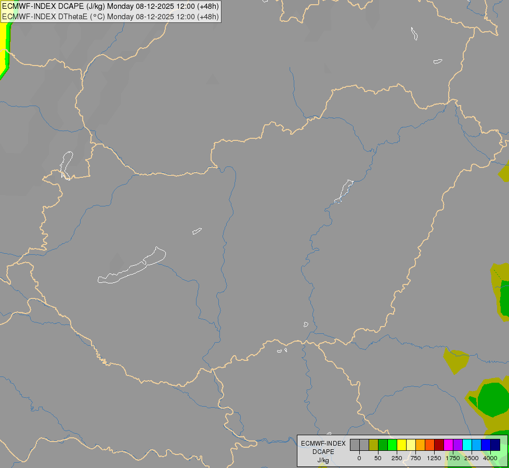Click the magenta legend swatch
Viewport: 509px width, 468px height.
click(449, 445)
